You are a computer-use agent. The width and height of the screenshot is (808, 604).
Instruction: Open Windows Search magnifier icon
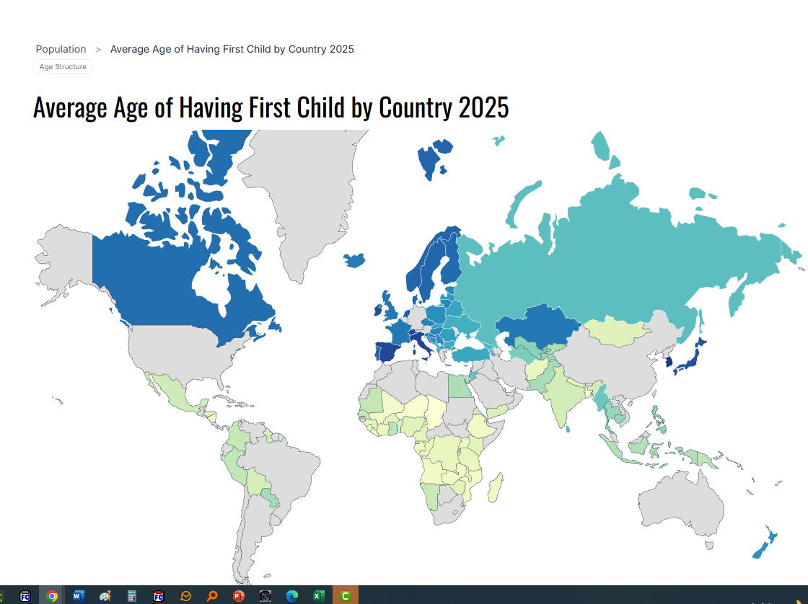pyautogui.click(x=211, y=595)
